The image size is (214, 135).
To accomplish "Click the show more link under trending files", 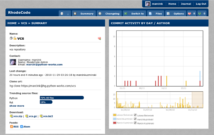I will 17,106.
